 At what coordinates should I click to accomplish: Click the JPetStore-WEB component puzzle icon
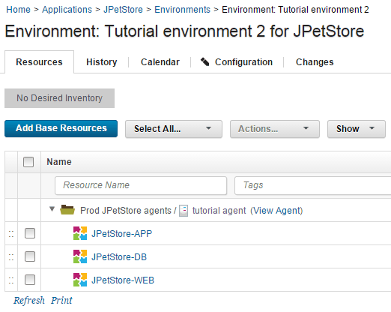pos(80,280)
